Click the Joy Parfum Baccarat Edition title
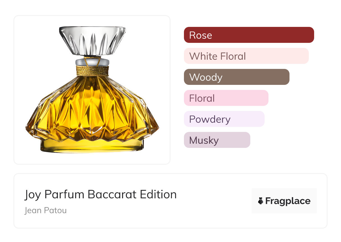 tap(101, 194)
